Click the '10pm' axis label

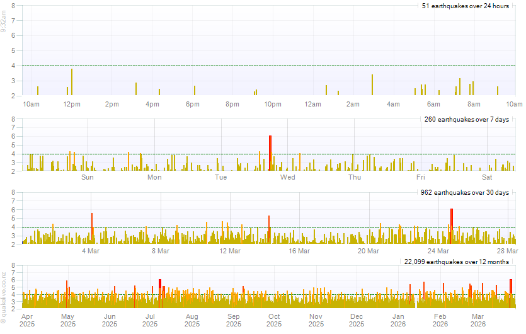(272, 104)
